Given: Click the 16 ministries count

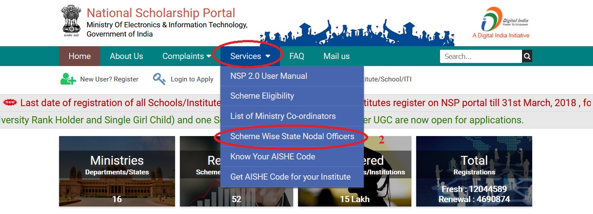Looking at the screenshot, I should tap(117, 199).
